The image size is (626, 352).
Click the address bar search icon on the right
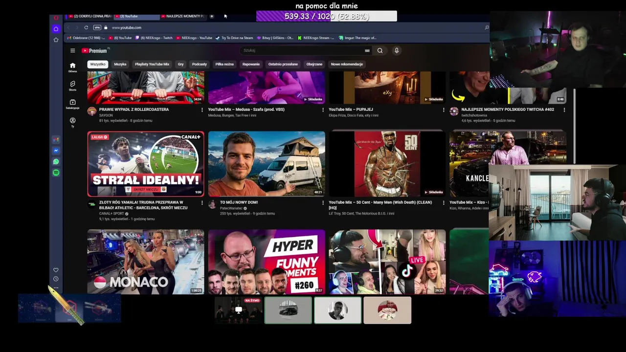coord(487,27)
